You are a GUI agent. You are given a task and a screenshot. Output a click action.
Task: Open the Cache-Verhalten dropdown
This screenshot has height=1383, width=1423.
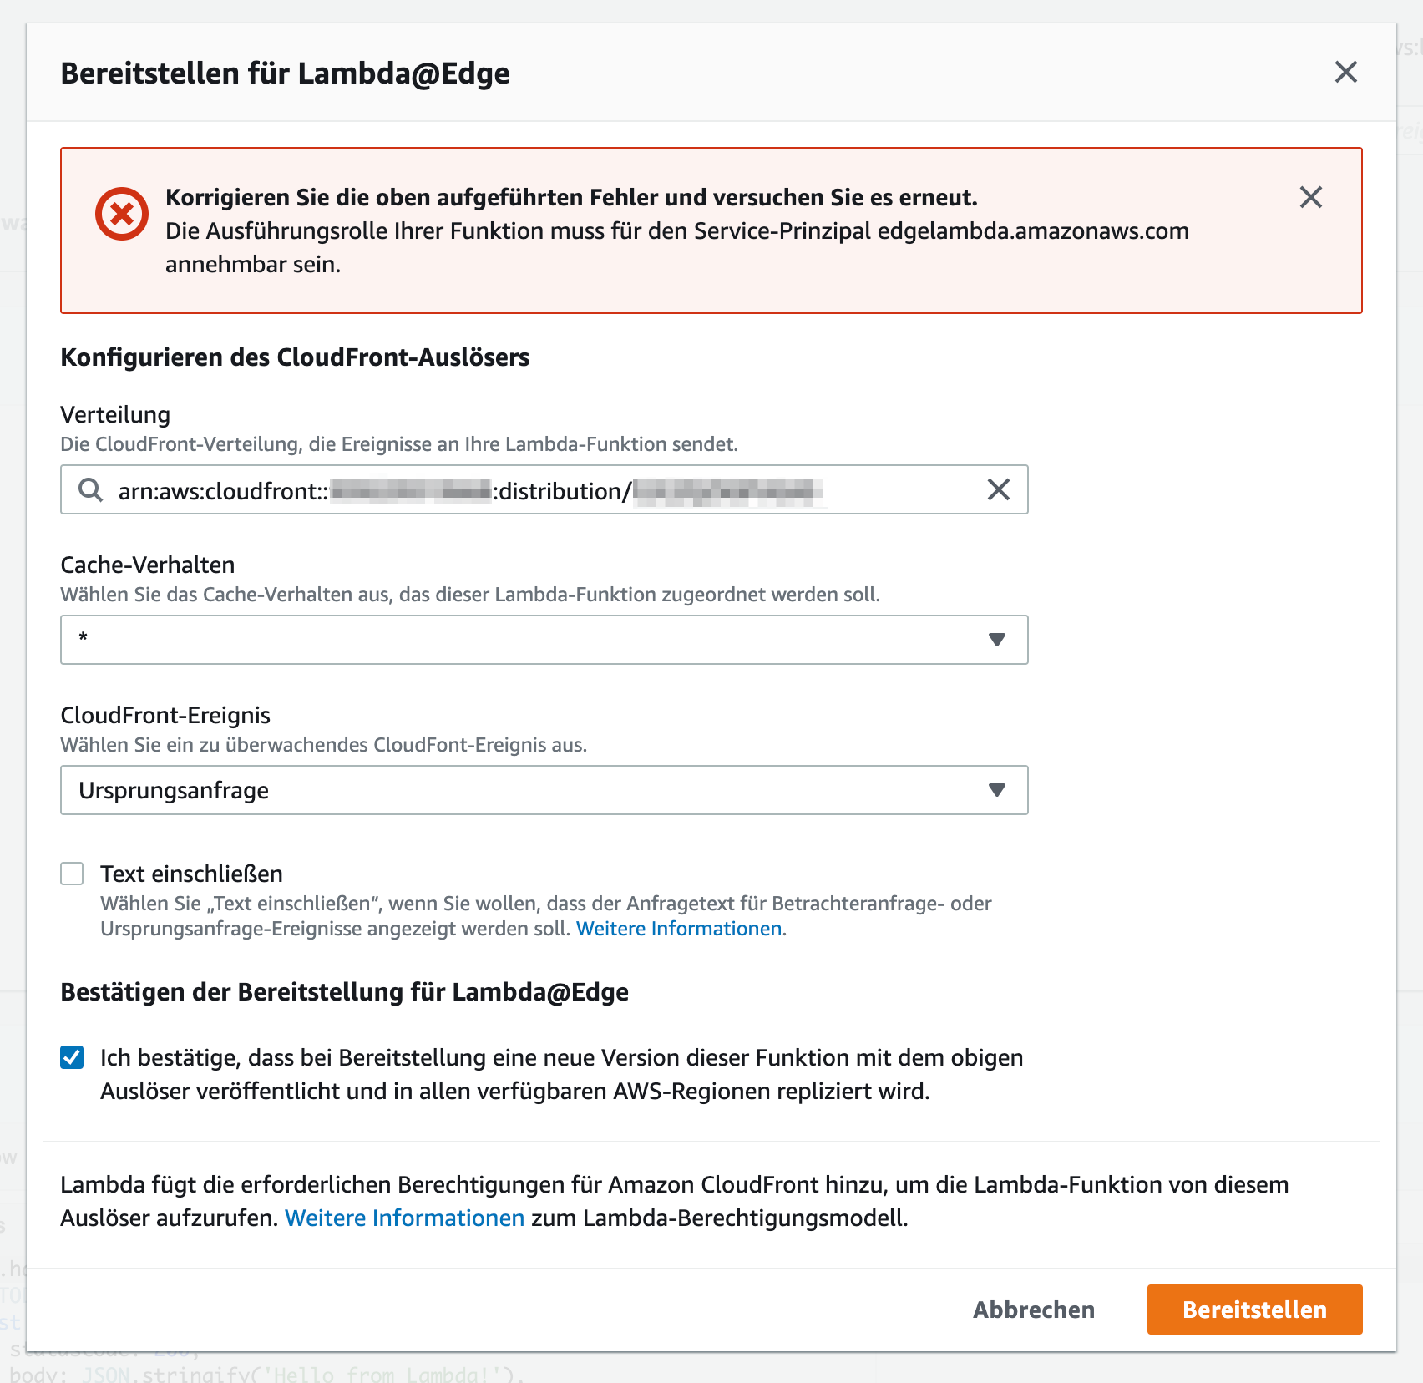coord(543,640)
